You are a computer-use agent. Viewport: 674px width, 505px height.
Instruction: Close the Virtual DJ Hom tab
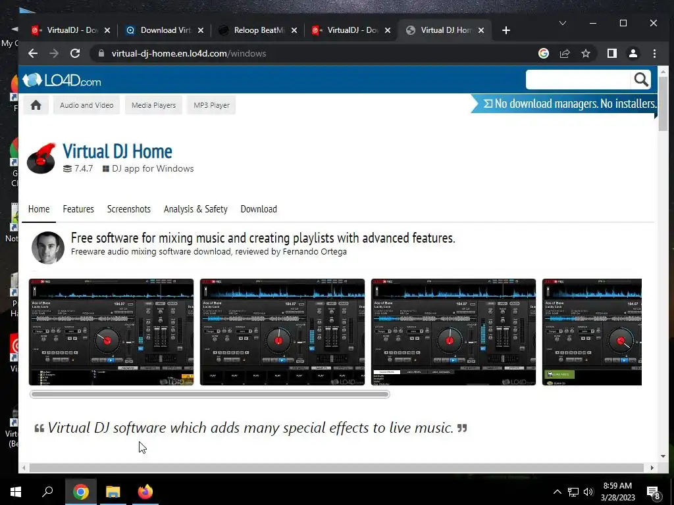(x=481, y=30)
